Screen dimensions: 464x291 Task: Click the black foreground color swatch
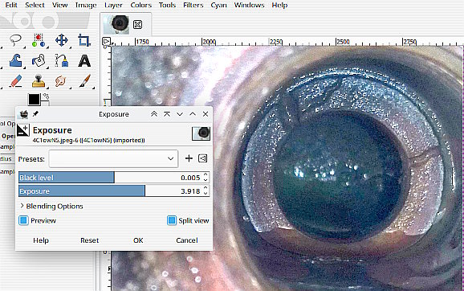[x=34, y=100]
